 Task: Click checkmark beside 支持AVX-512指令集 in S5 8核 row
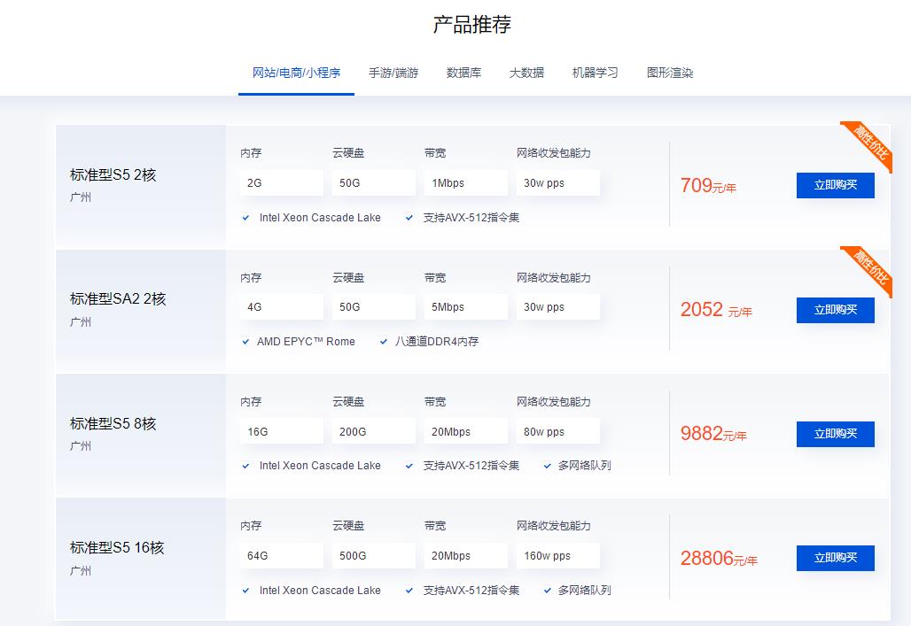(409, 466)
